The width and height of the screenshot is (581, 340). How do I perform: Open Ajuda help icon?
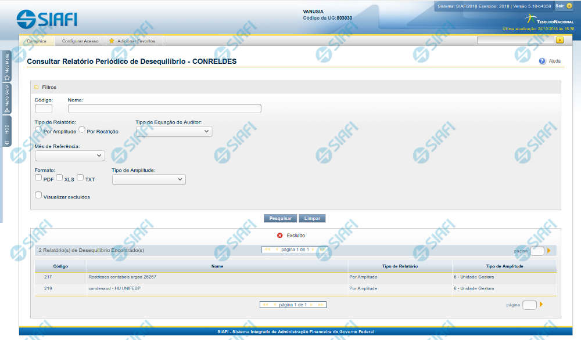tap(542, 61)
